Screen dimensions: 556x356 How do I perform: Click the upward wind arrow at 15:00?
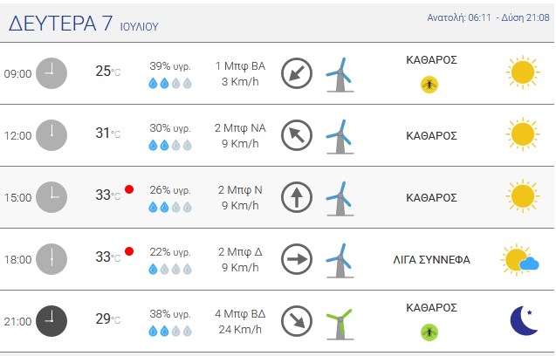297,197
